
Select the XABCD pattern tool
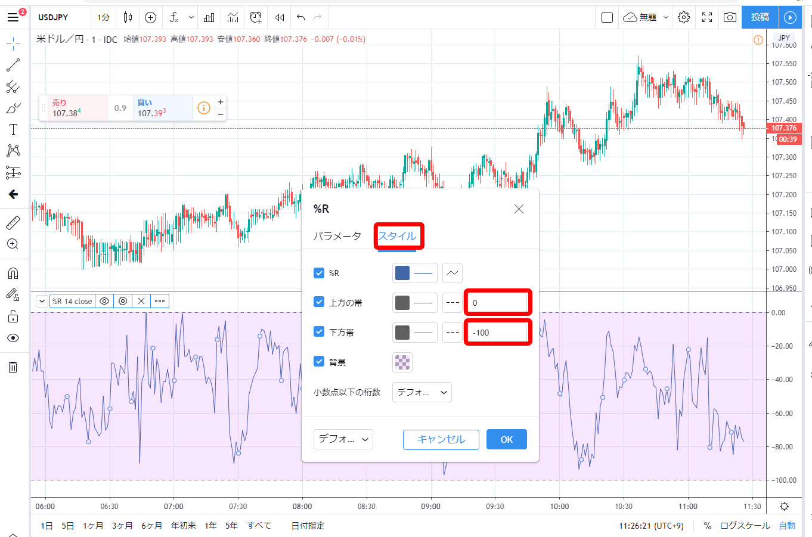(x=13, y=151)
